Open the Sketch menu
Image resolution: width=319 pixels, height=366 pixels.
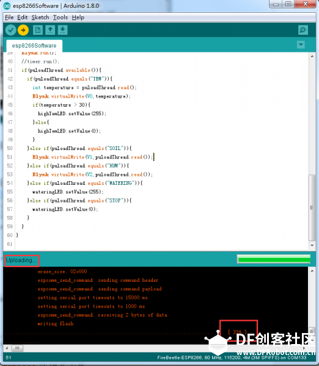pyautogui.click(x=40, y=17)
